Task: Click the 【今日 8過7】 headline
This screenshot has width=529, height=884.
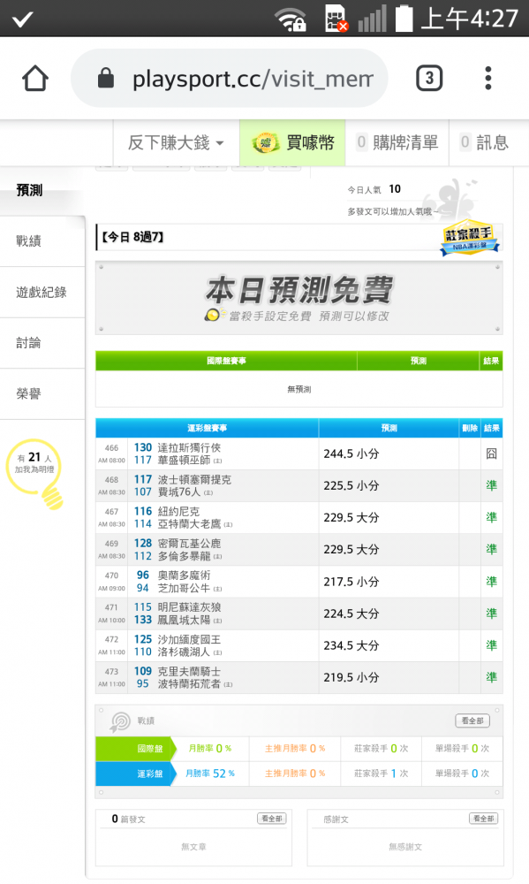Action: [132, 237]
